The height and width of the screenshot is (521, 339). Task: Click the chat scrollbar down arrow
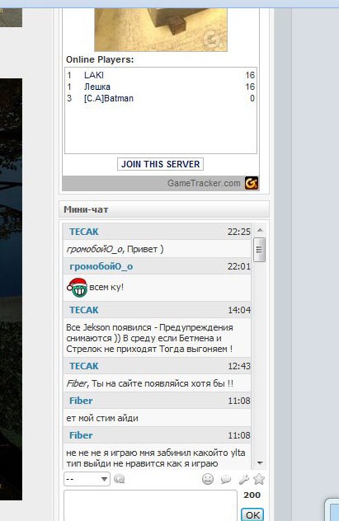(x=260, y=462)
